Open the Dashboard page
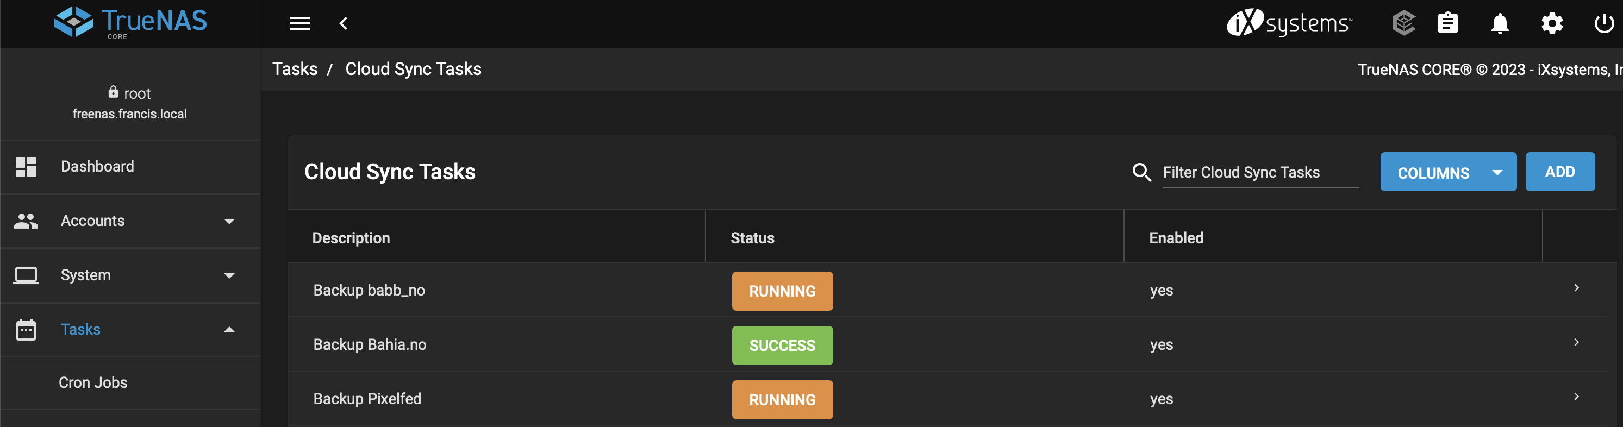 pos(130,166)
